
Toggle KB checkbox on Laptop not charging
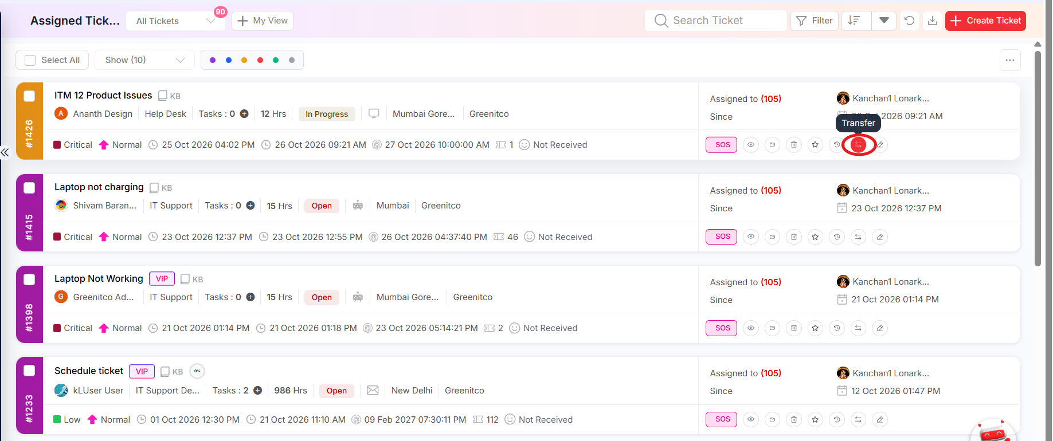click(154, 188)
